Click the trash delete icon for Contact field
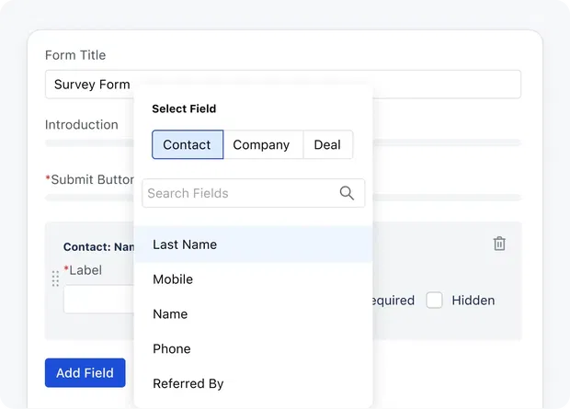Image resolution: width=570 pixels, height=409 pixels. (499, 244)
